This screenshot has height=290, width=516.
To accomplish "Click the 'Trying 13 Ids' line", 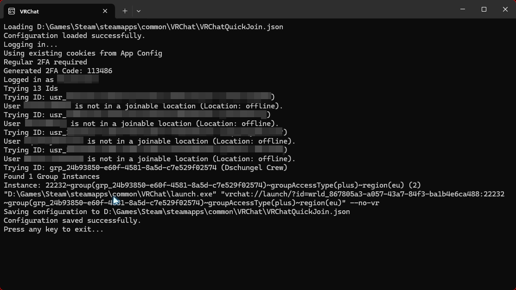I will point(31,88).
